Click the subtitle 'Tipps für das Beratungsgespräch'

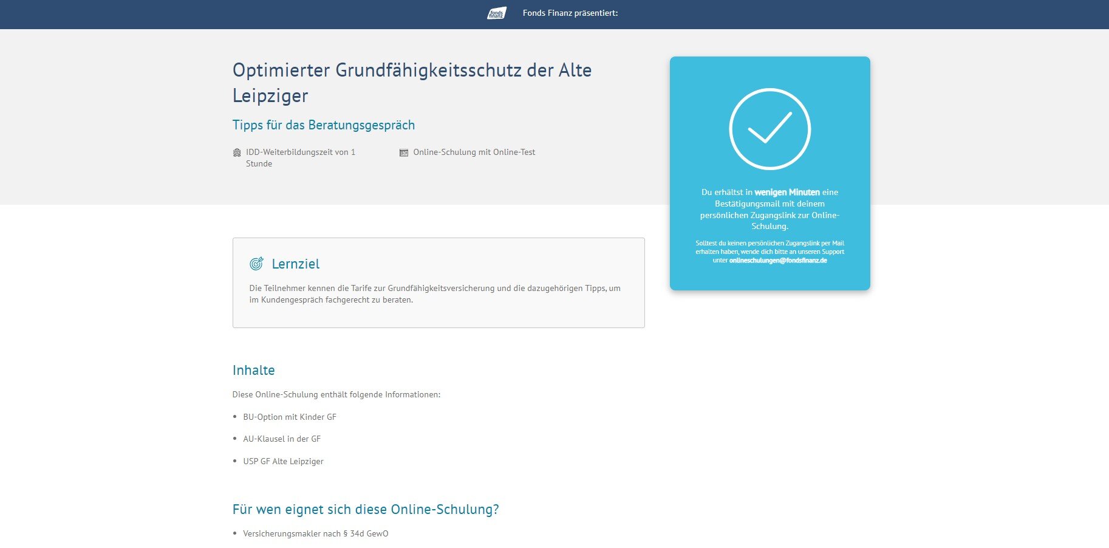click(324, 125)
